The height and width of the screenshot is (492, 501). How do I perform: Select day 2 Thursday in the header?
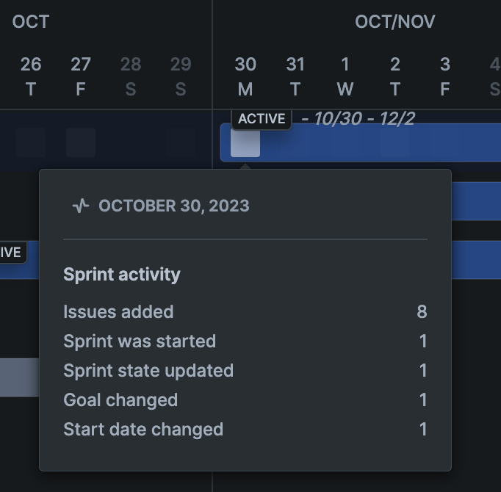[x=395, y=76]
